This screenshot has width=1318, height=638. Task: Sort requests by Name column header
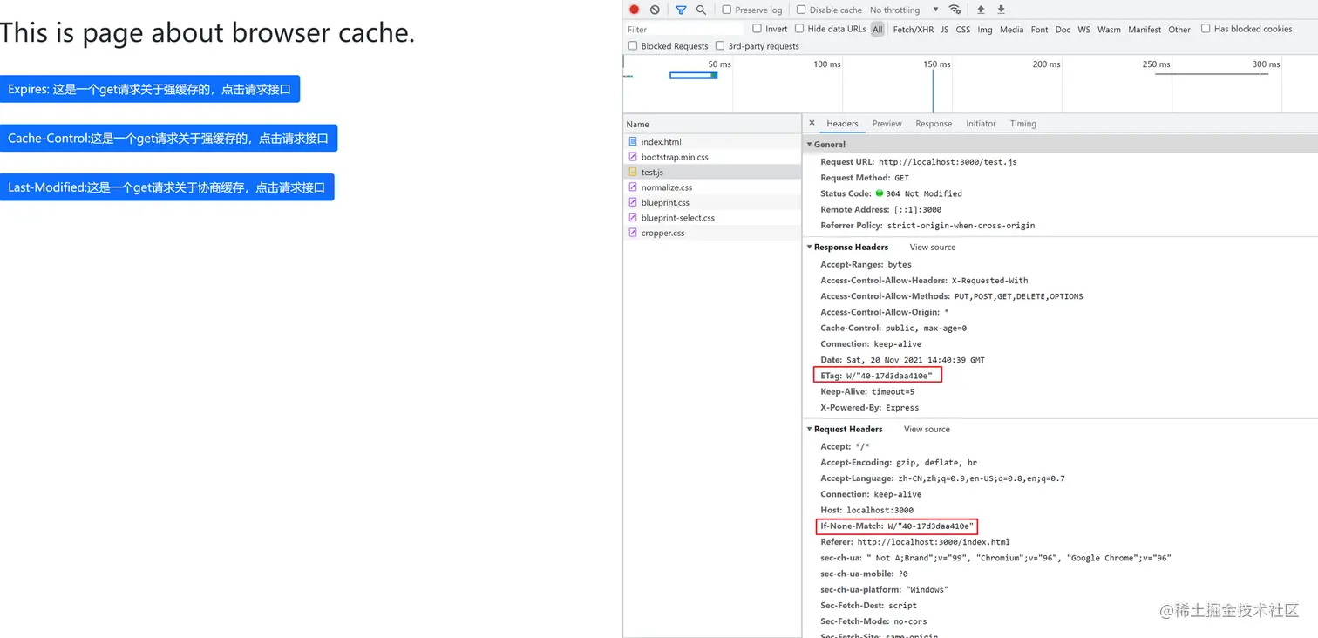[712, 124]
